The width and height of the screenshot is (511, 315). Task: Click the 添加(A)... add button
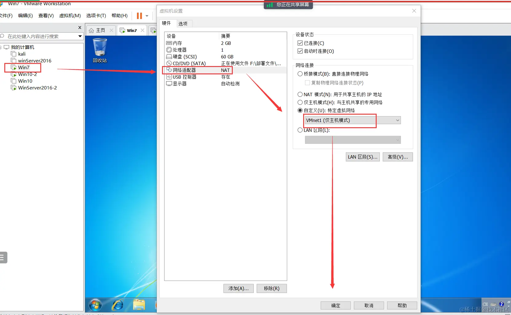(x=239, y=288)
